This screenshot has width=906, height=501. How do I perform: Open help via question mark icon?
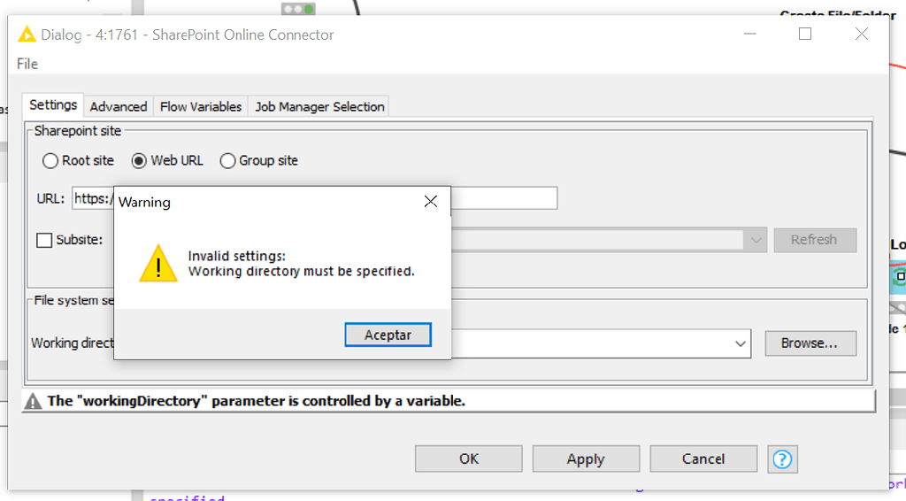pos(782,459)
